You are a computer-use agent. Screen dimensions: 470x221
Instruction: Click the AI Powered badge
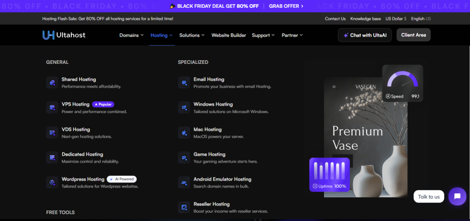pos(122,179)
